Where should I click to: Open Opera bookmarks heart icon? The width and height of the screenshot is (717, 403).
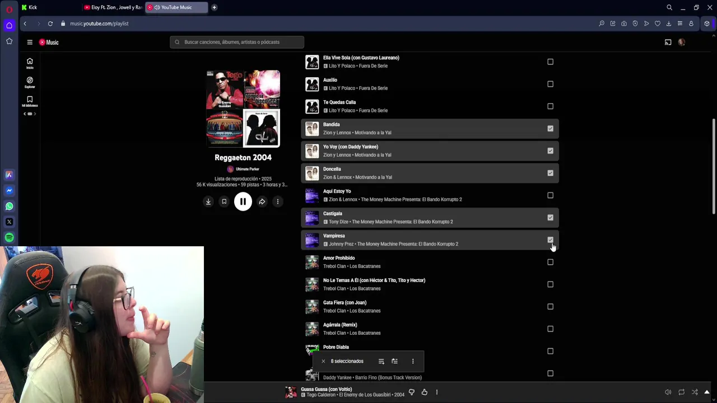[658, 24]
